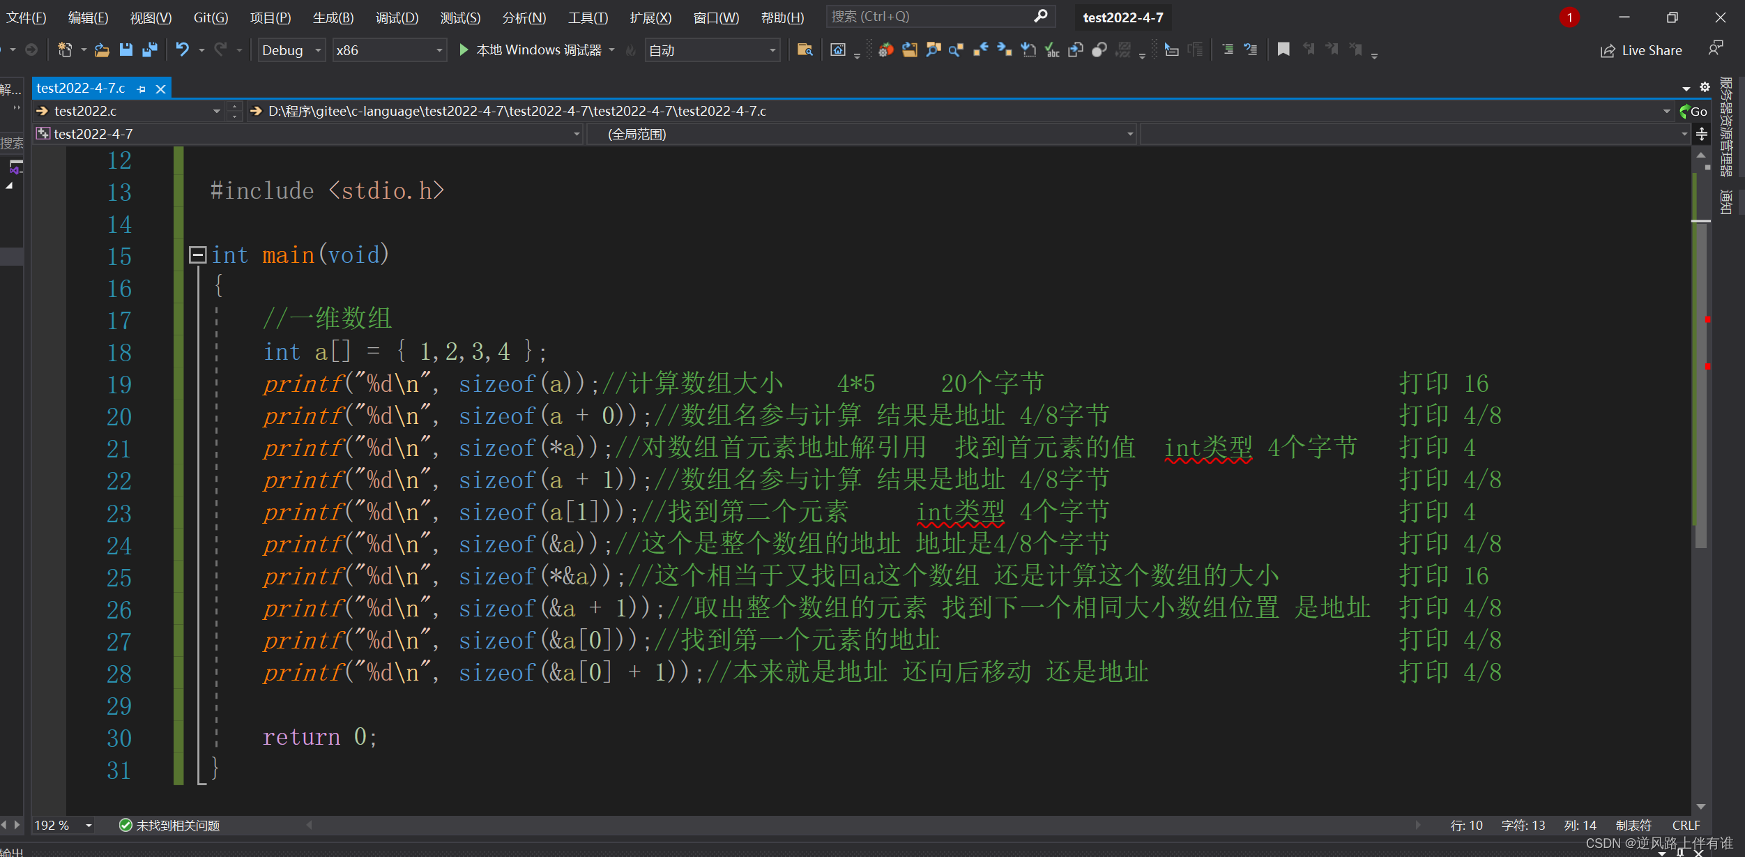Click the split editor window toggle

[1702, 134]
